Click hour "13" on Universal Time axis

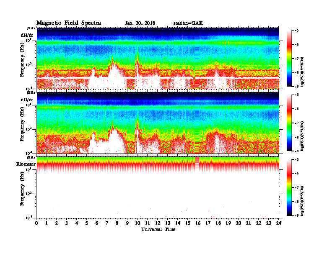(168, 223)
